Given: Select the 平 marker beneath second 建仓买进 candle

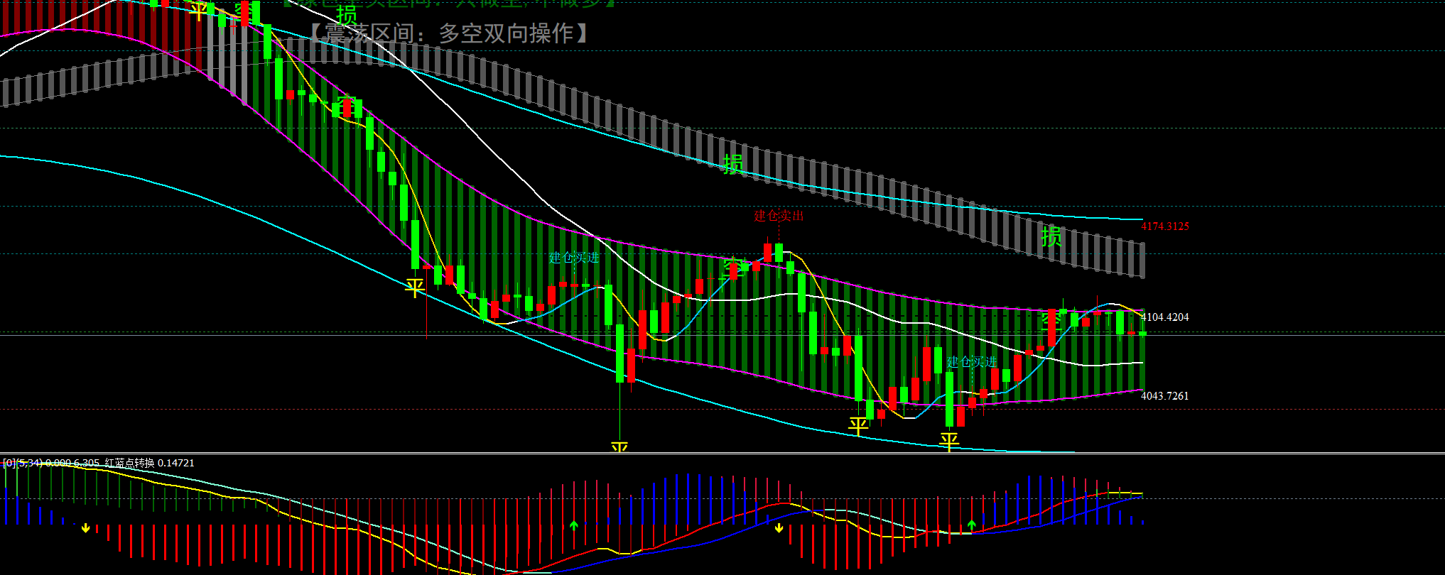Looking at the screenshot, I should coord(949,442).
